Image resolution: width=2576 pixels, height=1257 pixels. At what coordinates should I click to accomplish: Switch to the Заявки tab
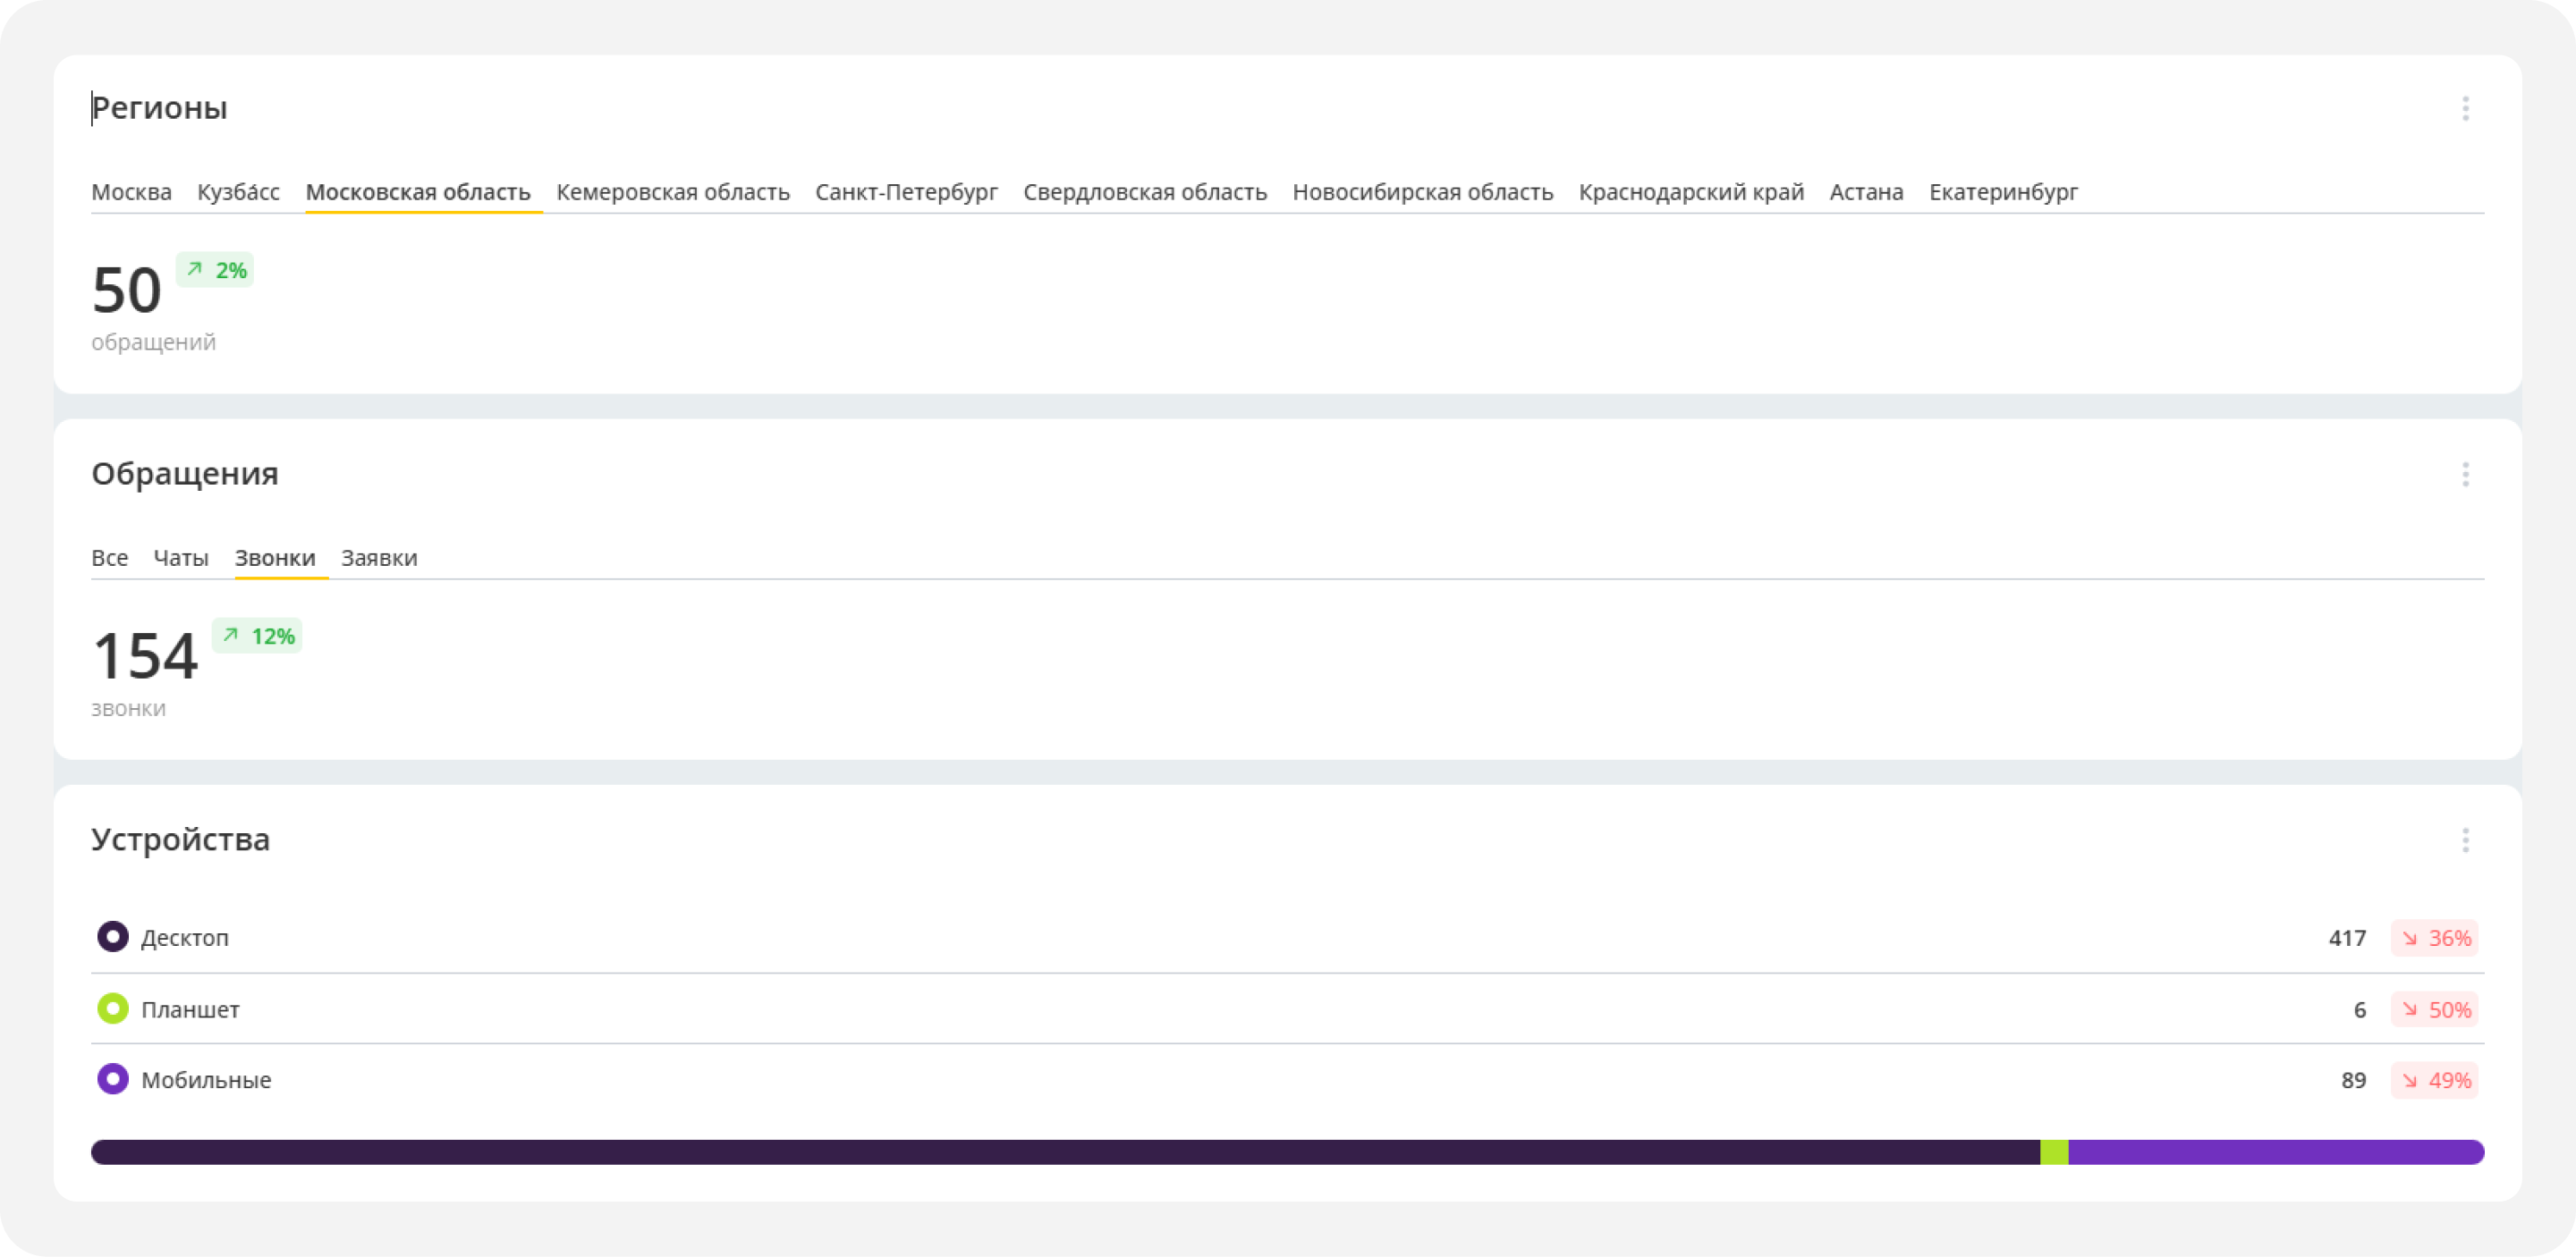click(x=379, y=558)
